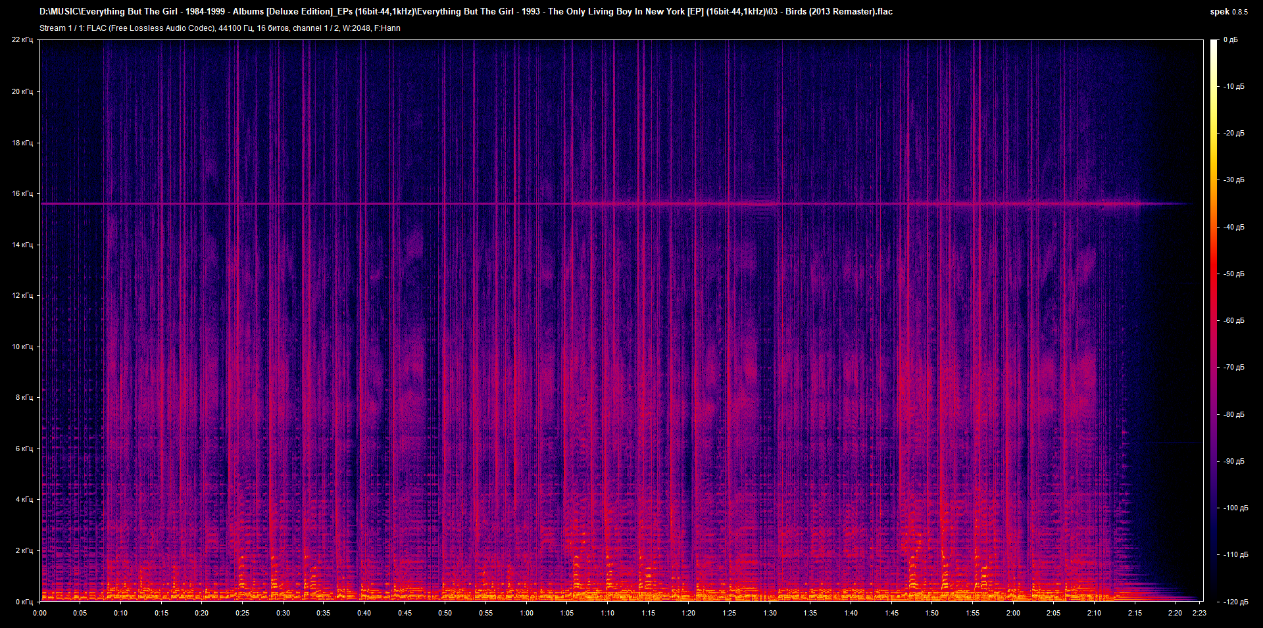Click the '-40 дБ' level scale label
1263x628 pixels.
1234,228
